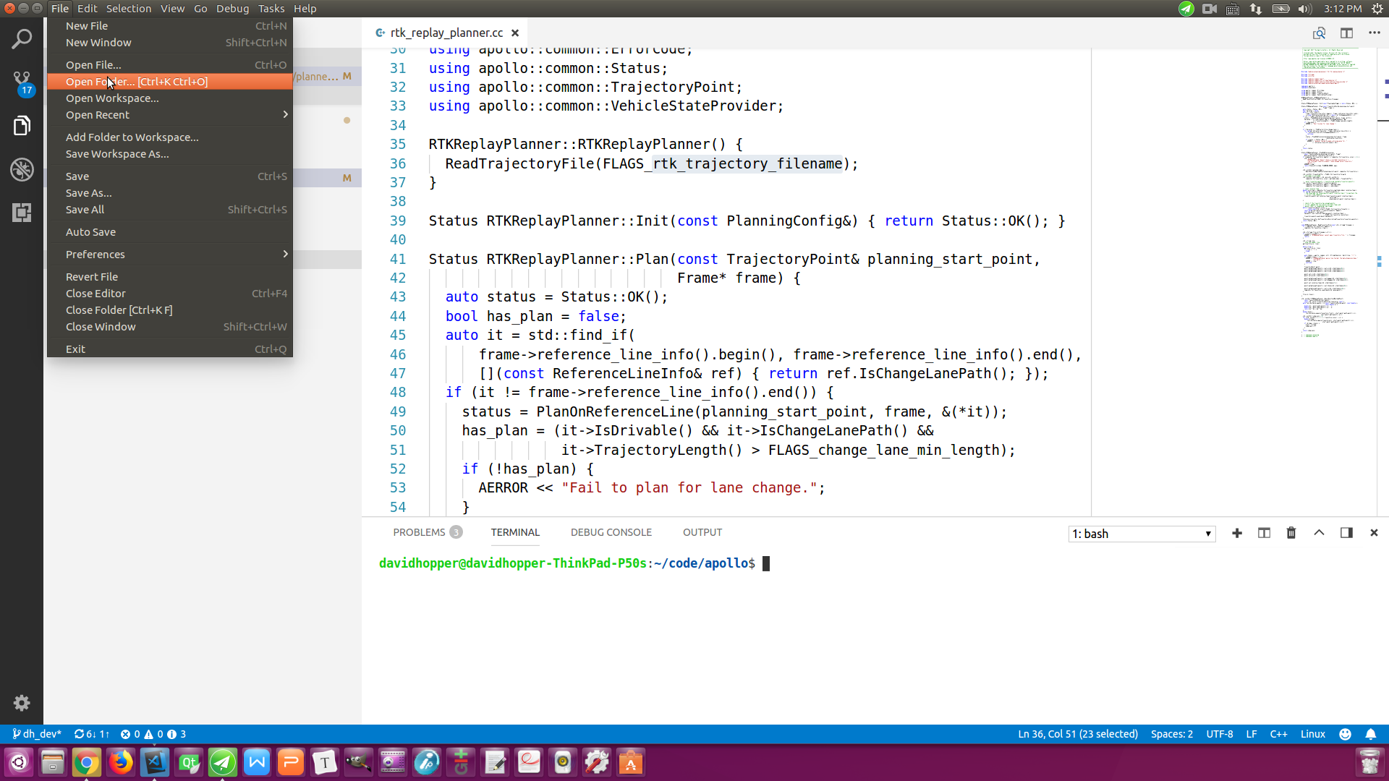
Task: Click the notifications bell in status bar
Action: pos(1370,734)
